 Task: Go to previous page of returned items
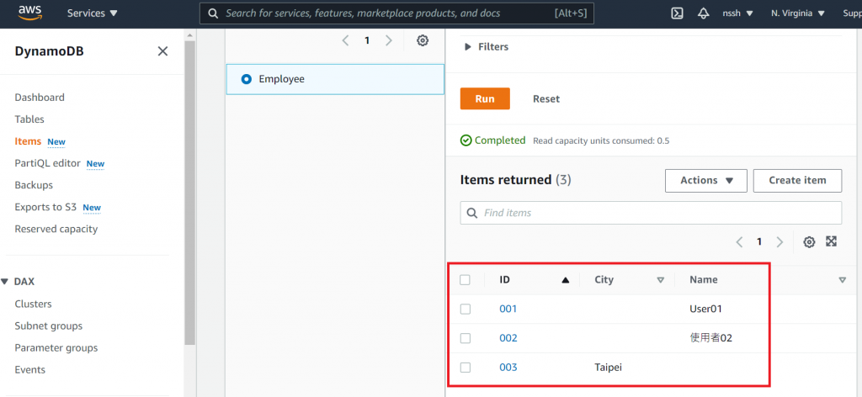coord(739,241)
